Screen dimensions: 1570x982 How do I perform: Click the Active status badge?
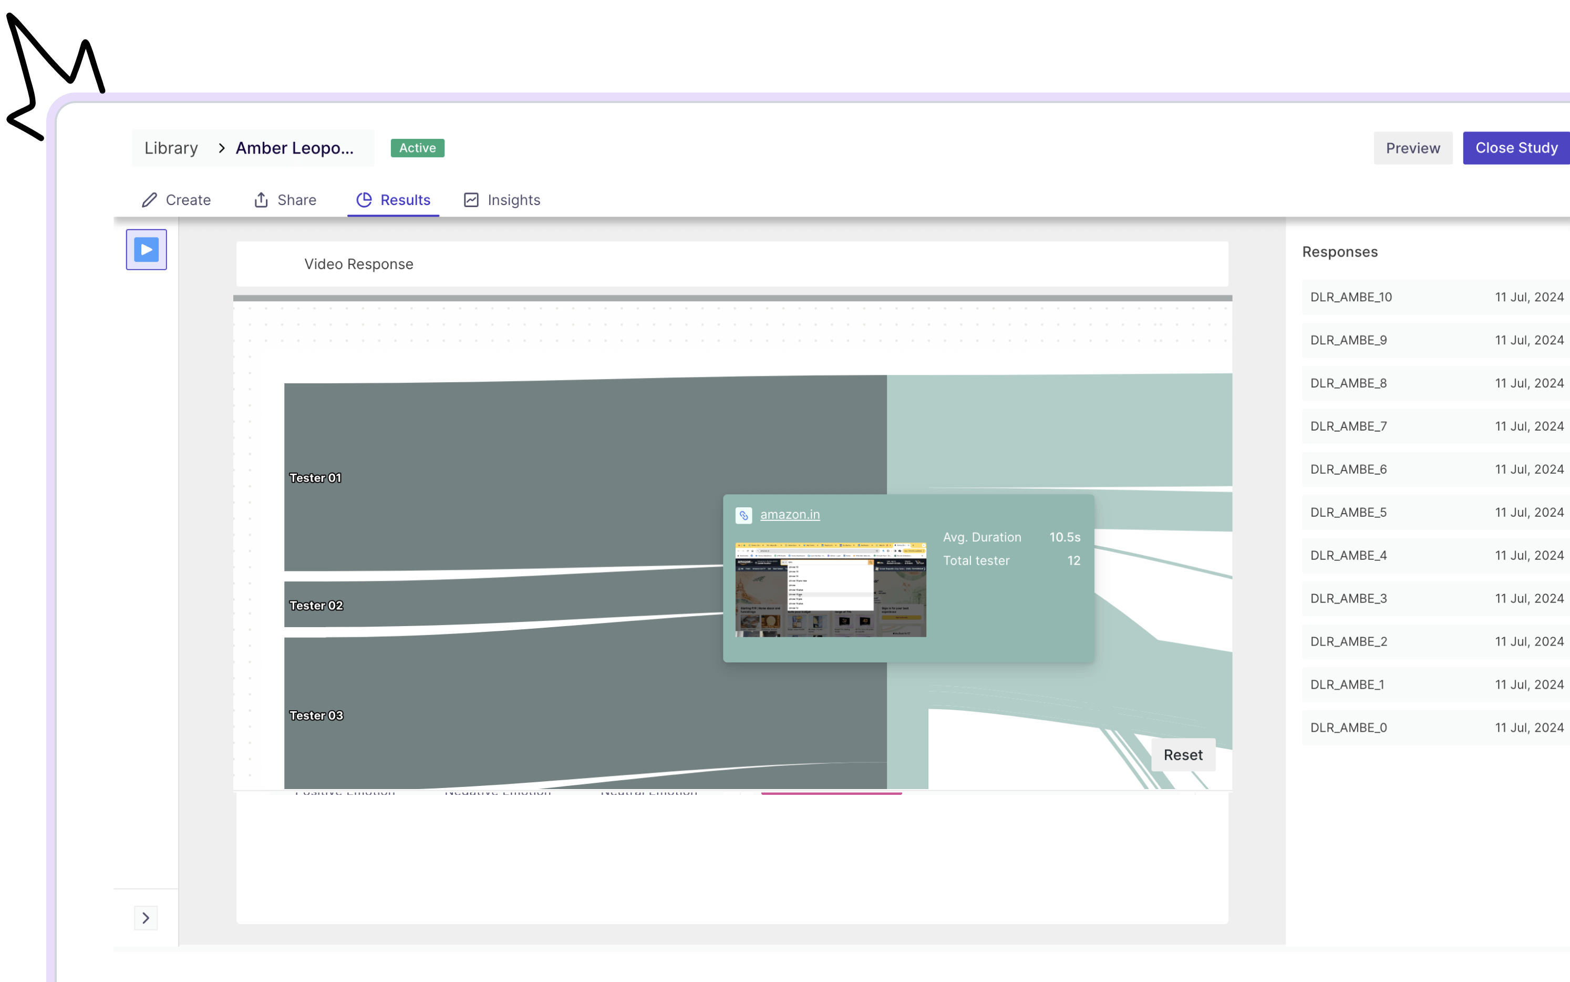click(417, 148)
